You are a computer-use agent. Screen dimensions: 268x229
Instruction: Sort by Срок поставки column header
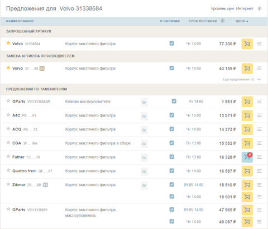203,21
